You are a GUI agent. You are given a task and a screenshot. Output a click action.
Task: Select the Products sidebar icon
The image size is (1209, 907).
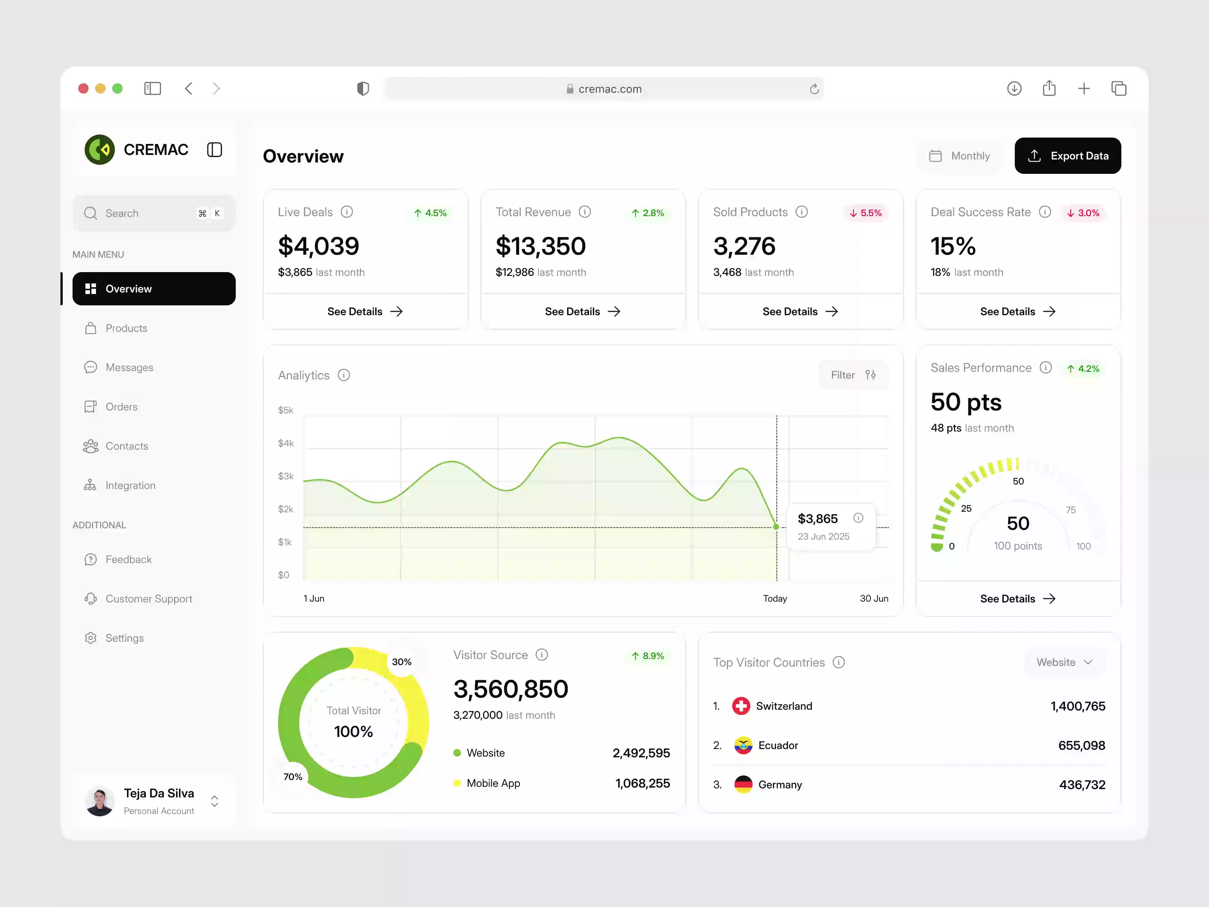point(91,328)
